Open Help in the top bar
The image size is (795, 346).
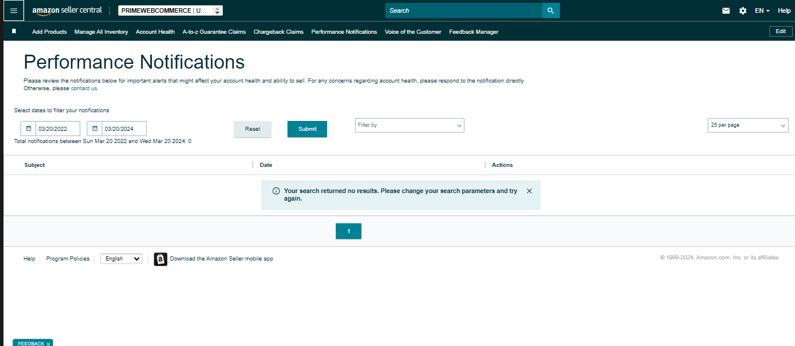tap(784, 10)
